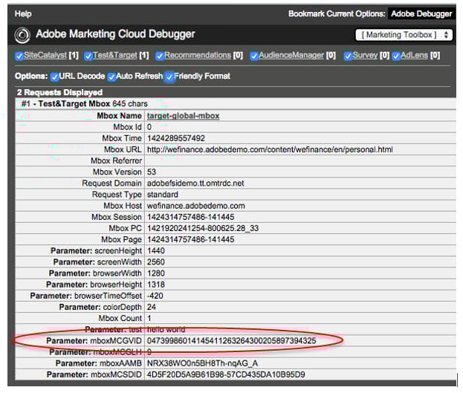Select the Mbox Page value
The width and height of the screenshot is (463, 393).
(x=191, y=239)
